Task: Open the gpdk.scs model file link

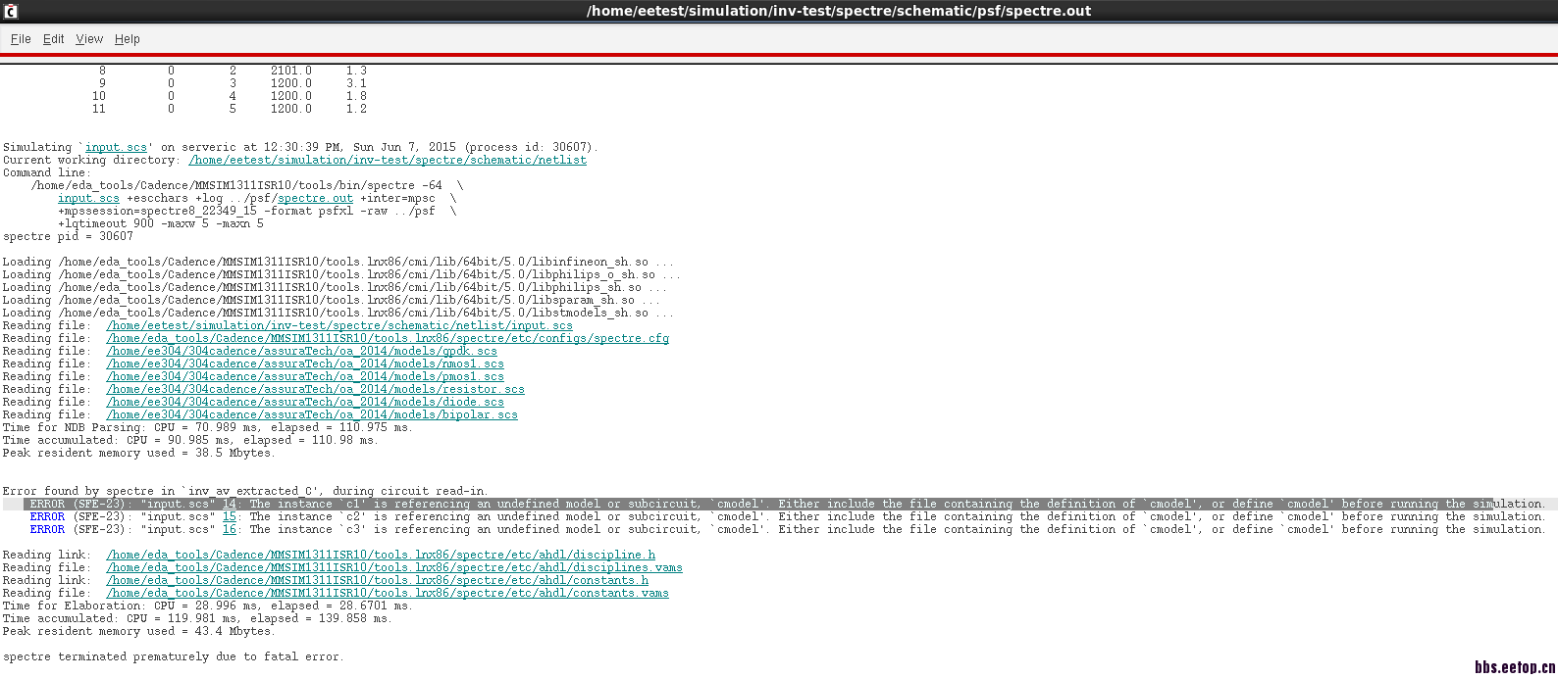Action: coord(301,351)
